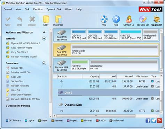Image resolution: width=165 pixels, height=129 pixels.
Task: Open the View menu
Action: [18, 9]
